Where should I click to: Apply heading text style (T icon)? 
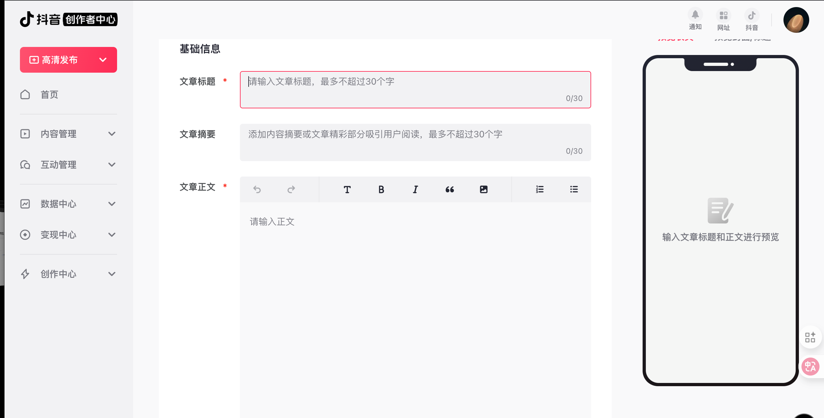pos(347,189)
